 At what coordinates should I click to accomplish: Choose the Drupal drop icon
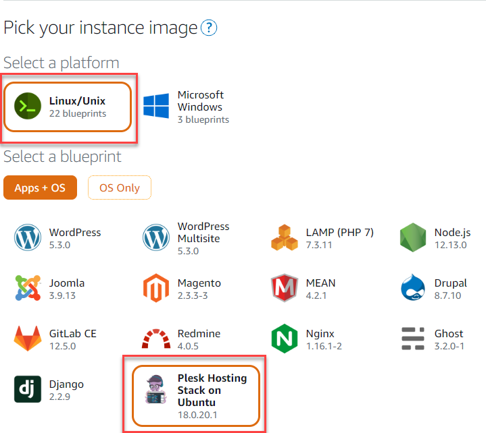(x=413, y=287)
